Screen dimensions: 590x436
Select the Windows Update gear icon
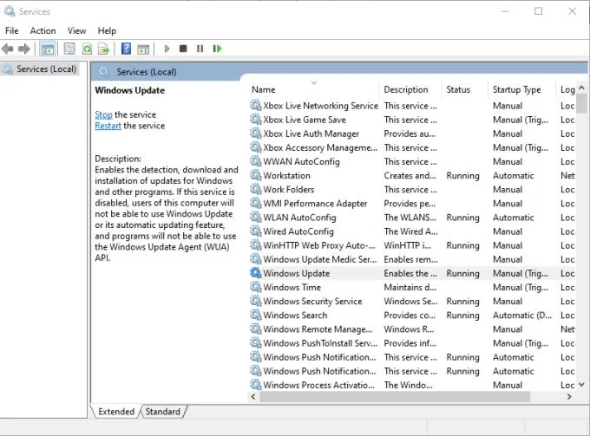tap(255, 273)
